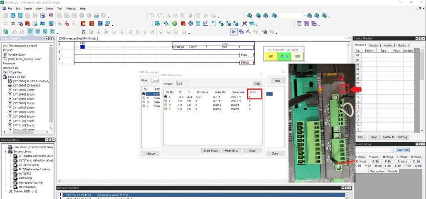Click the Delete All button in Device Monitor
The height and width of the screenshot is (199, 426).
tap(388, 137)
